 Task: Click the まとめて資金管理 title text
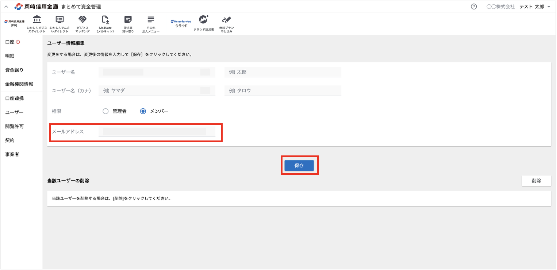pyautogui.click(x=81, y=7)
